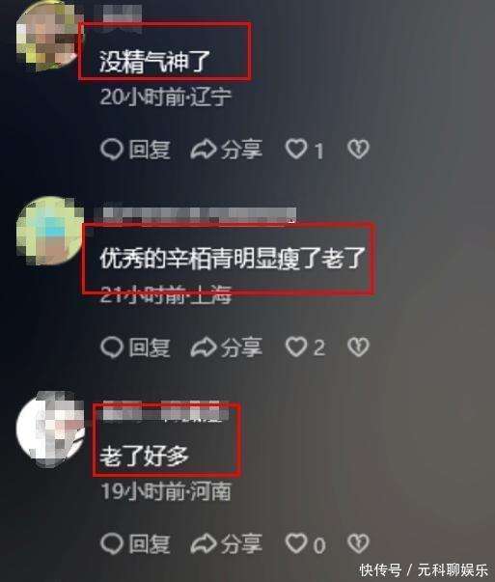Click the reply bubble icon under the 上海 comment
Viewport: 495px width, 582px height.
112,347
